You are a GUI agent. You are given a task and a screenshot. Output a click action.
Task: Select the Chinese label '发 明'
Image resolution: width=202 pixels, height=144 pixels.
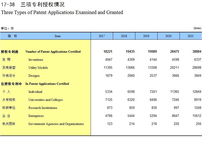pyautogui.click(x=6, y=59)
